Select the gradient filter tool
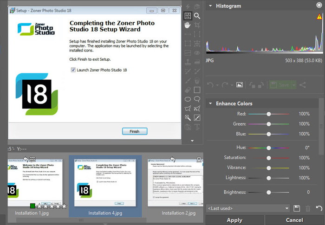 point(188,53)
